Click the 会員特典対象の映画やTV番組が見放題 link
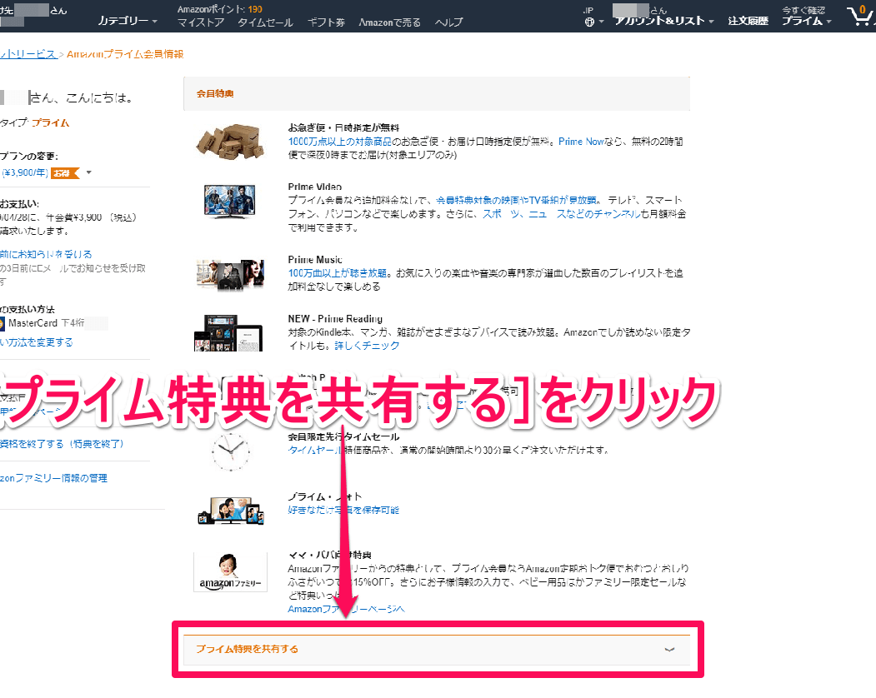The image size is (876, 698). [x=516, y=201]
